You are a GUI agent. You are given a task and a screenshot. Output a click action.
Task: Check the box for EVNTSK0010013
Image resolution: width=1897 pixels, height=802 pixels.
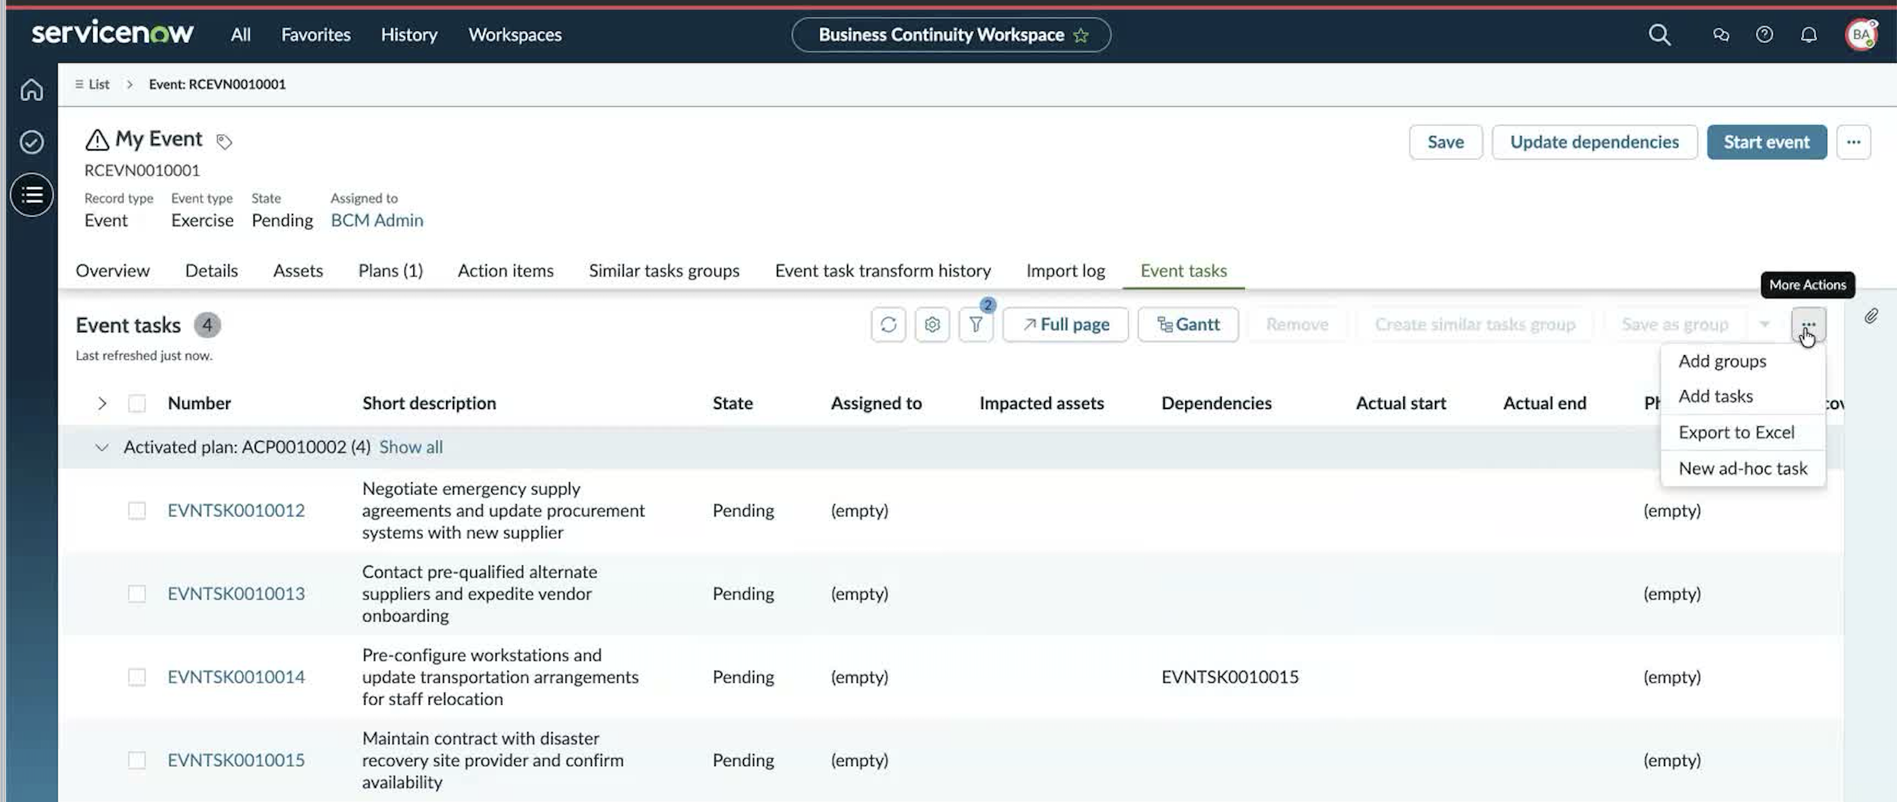137,594
